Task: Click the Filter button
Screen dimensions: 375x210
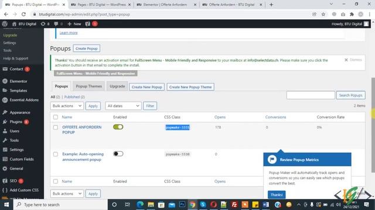Action: 150,106
